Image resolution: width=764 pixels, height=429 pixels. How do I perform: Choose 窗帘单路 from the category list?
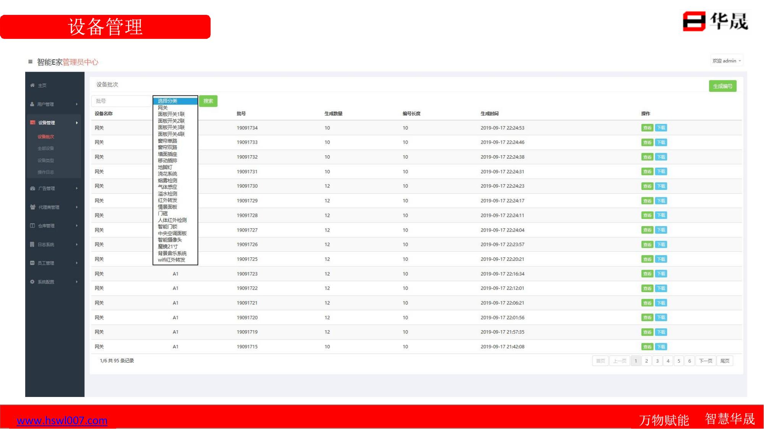pos(167,141)
